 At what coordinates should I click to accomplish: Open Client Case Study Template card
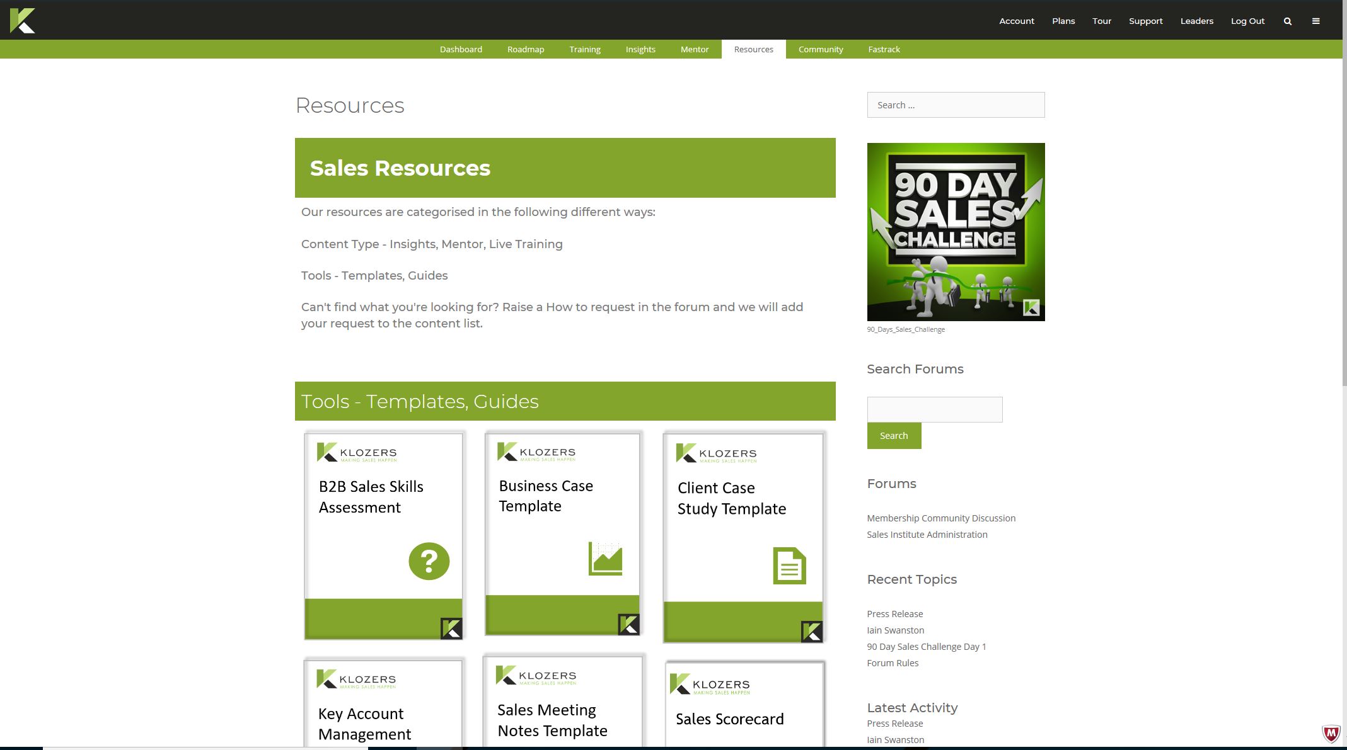point(743,537)
